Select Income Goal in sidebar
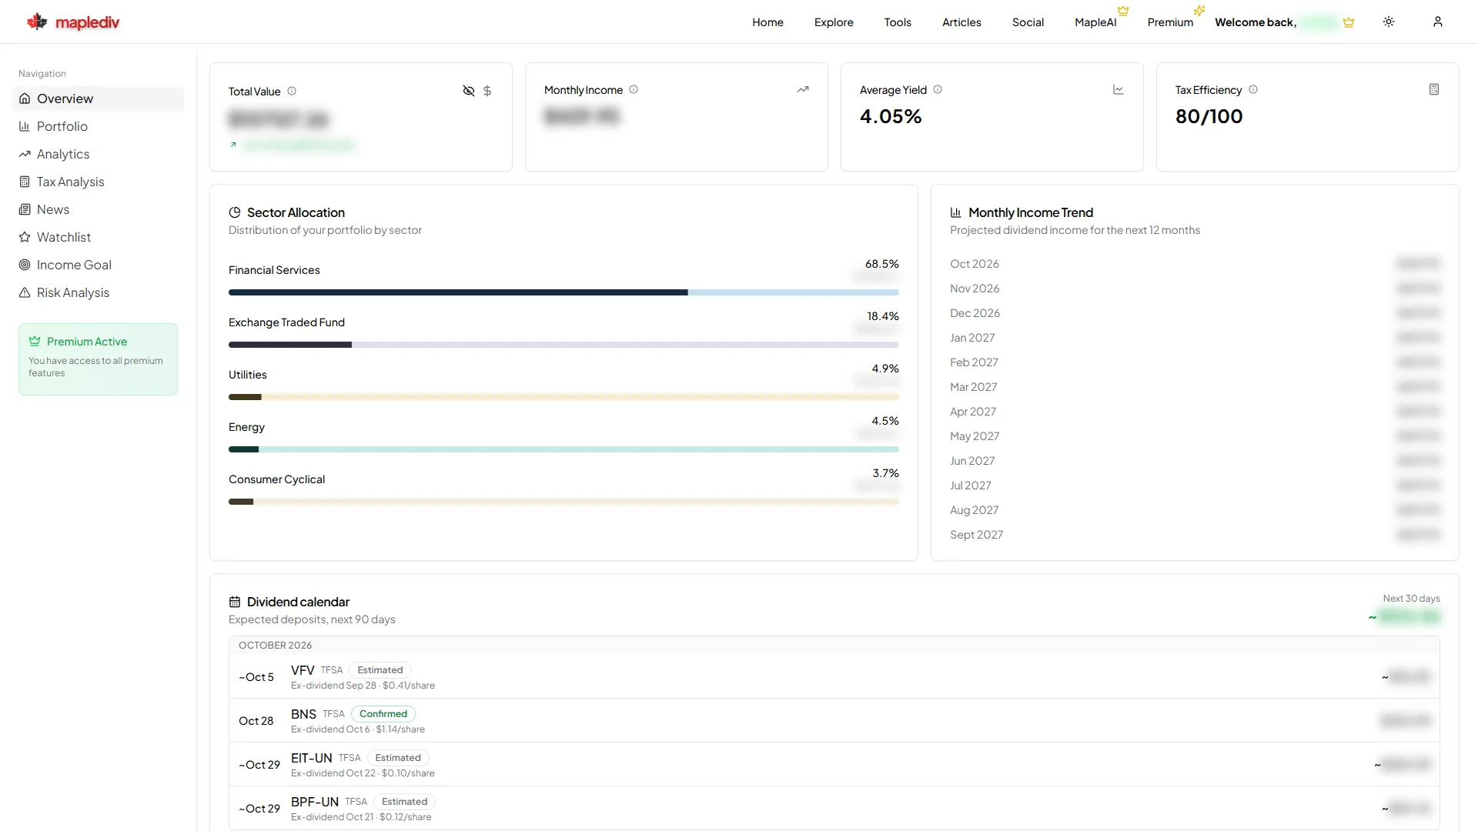This screenshot has width=1478, height=831. coord(98,265)
